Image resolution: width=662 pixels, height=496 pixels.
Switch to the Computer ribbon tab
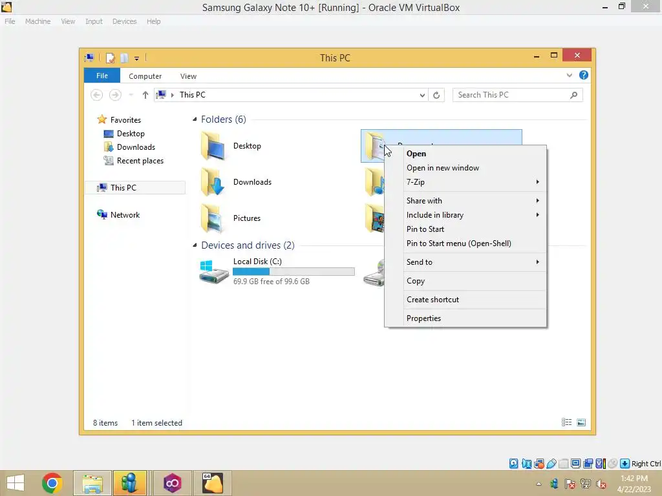click(x=145, y=76)
